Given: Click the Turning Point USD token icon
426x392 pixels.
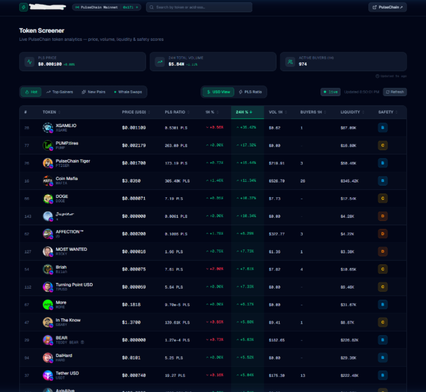Looking at the screenshot, I should [48, 287].
